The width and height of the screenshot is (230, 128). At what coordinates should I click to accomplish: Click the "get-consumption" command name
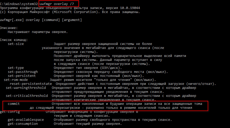click(x=23, y=124)
